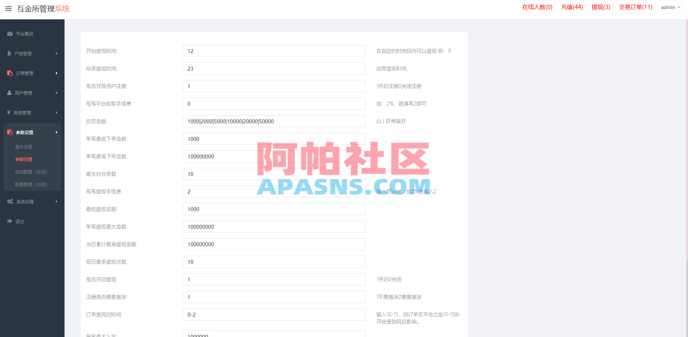Screen dimensions: 688x337
Task: Click the 提现(3) button
Action: click(601, 7)
